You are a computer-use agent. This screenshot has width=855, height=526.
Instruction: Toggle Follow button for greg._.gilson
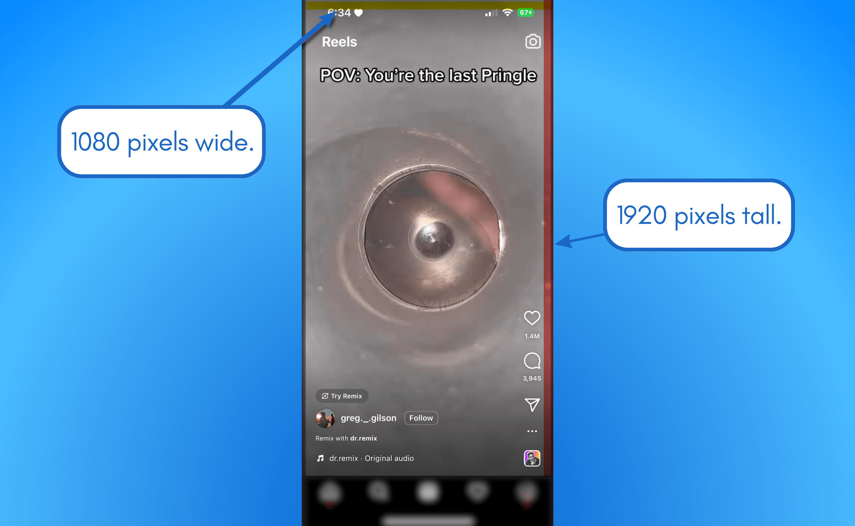[421, 418]
